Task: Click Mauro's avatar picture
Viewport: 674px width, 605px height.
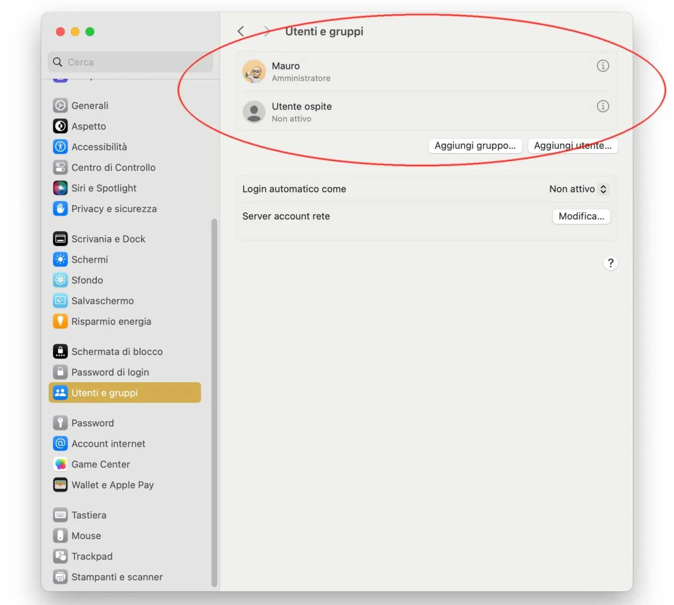Action: pos(254,72)
